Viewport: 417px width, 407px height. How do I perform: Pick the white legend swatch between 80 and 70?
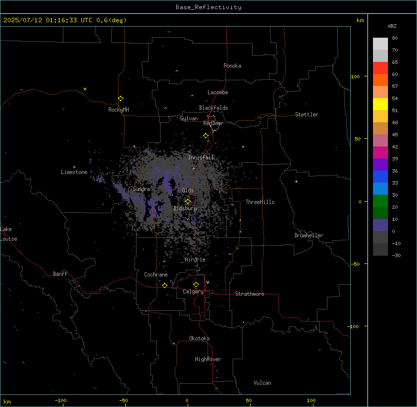(x=380, y=44)
